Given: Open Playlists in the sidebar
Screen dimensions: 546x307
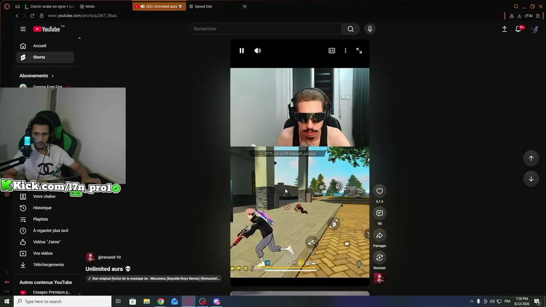Looking at the screenshot, I should (x=45, y=219).
